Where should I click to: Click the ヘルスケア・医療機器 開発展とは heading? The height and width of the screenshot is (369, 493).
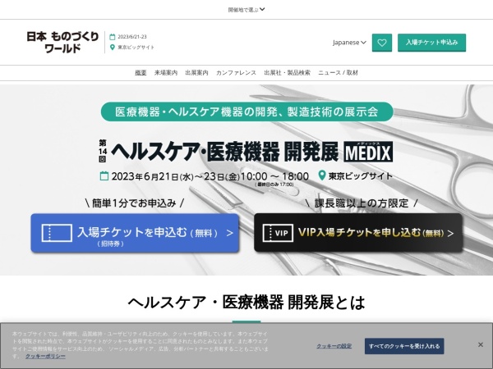[246, 303]
